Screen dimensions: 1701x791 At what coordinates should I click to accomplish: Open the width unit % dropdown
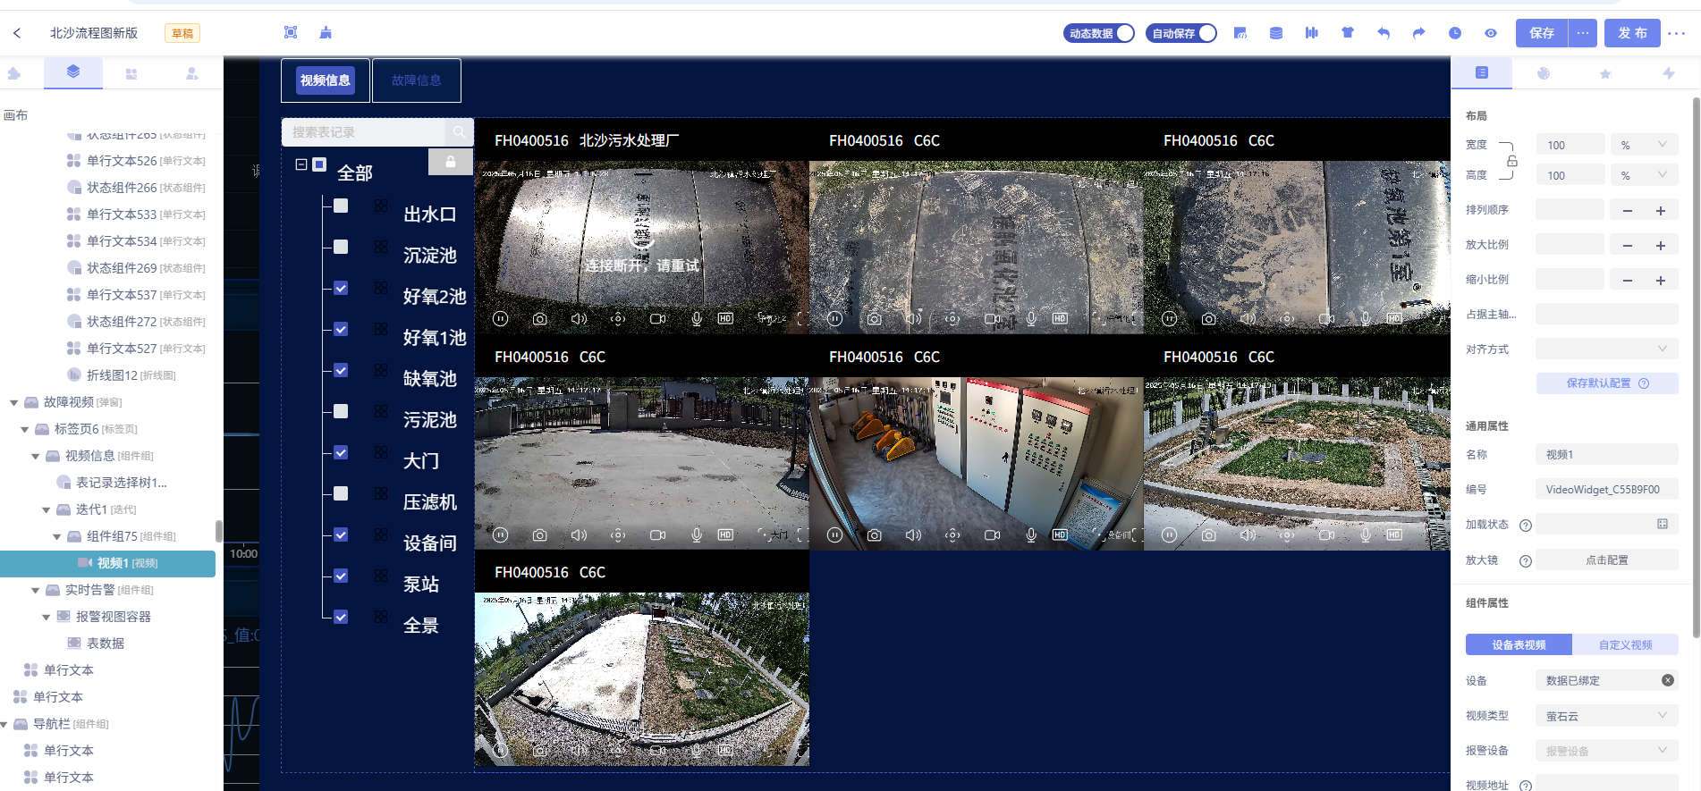(1644, 145)
